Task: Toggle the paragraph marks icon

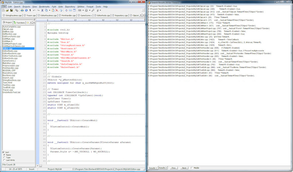Action: (x=30, y=11)
